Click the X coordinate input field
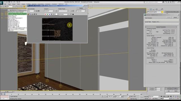 111,97
